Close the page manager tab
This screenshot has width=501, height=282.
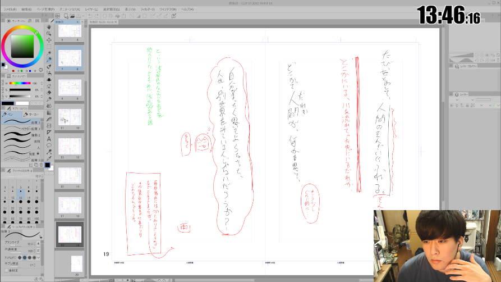pyautogui.click(x=77, y=22)
